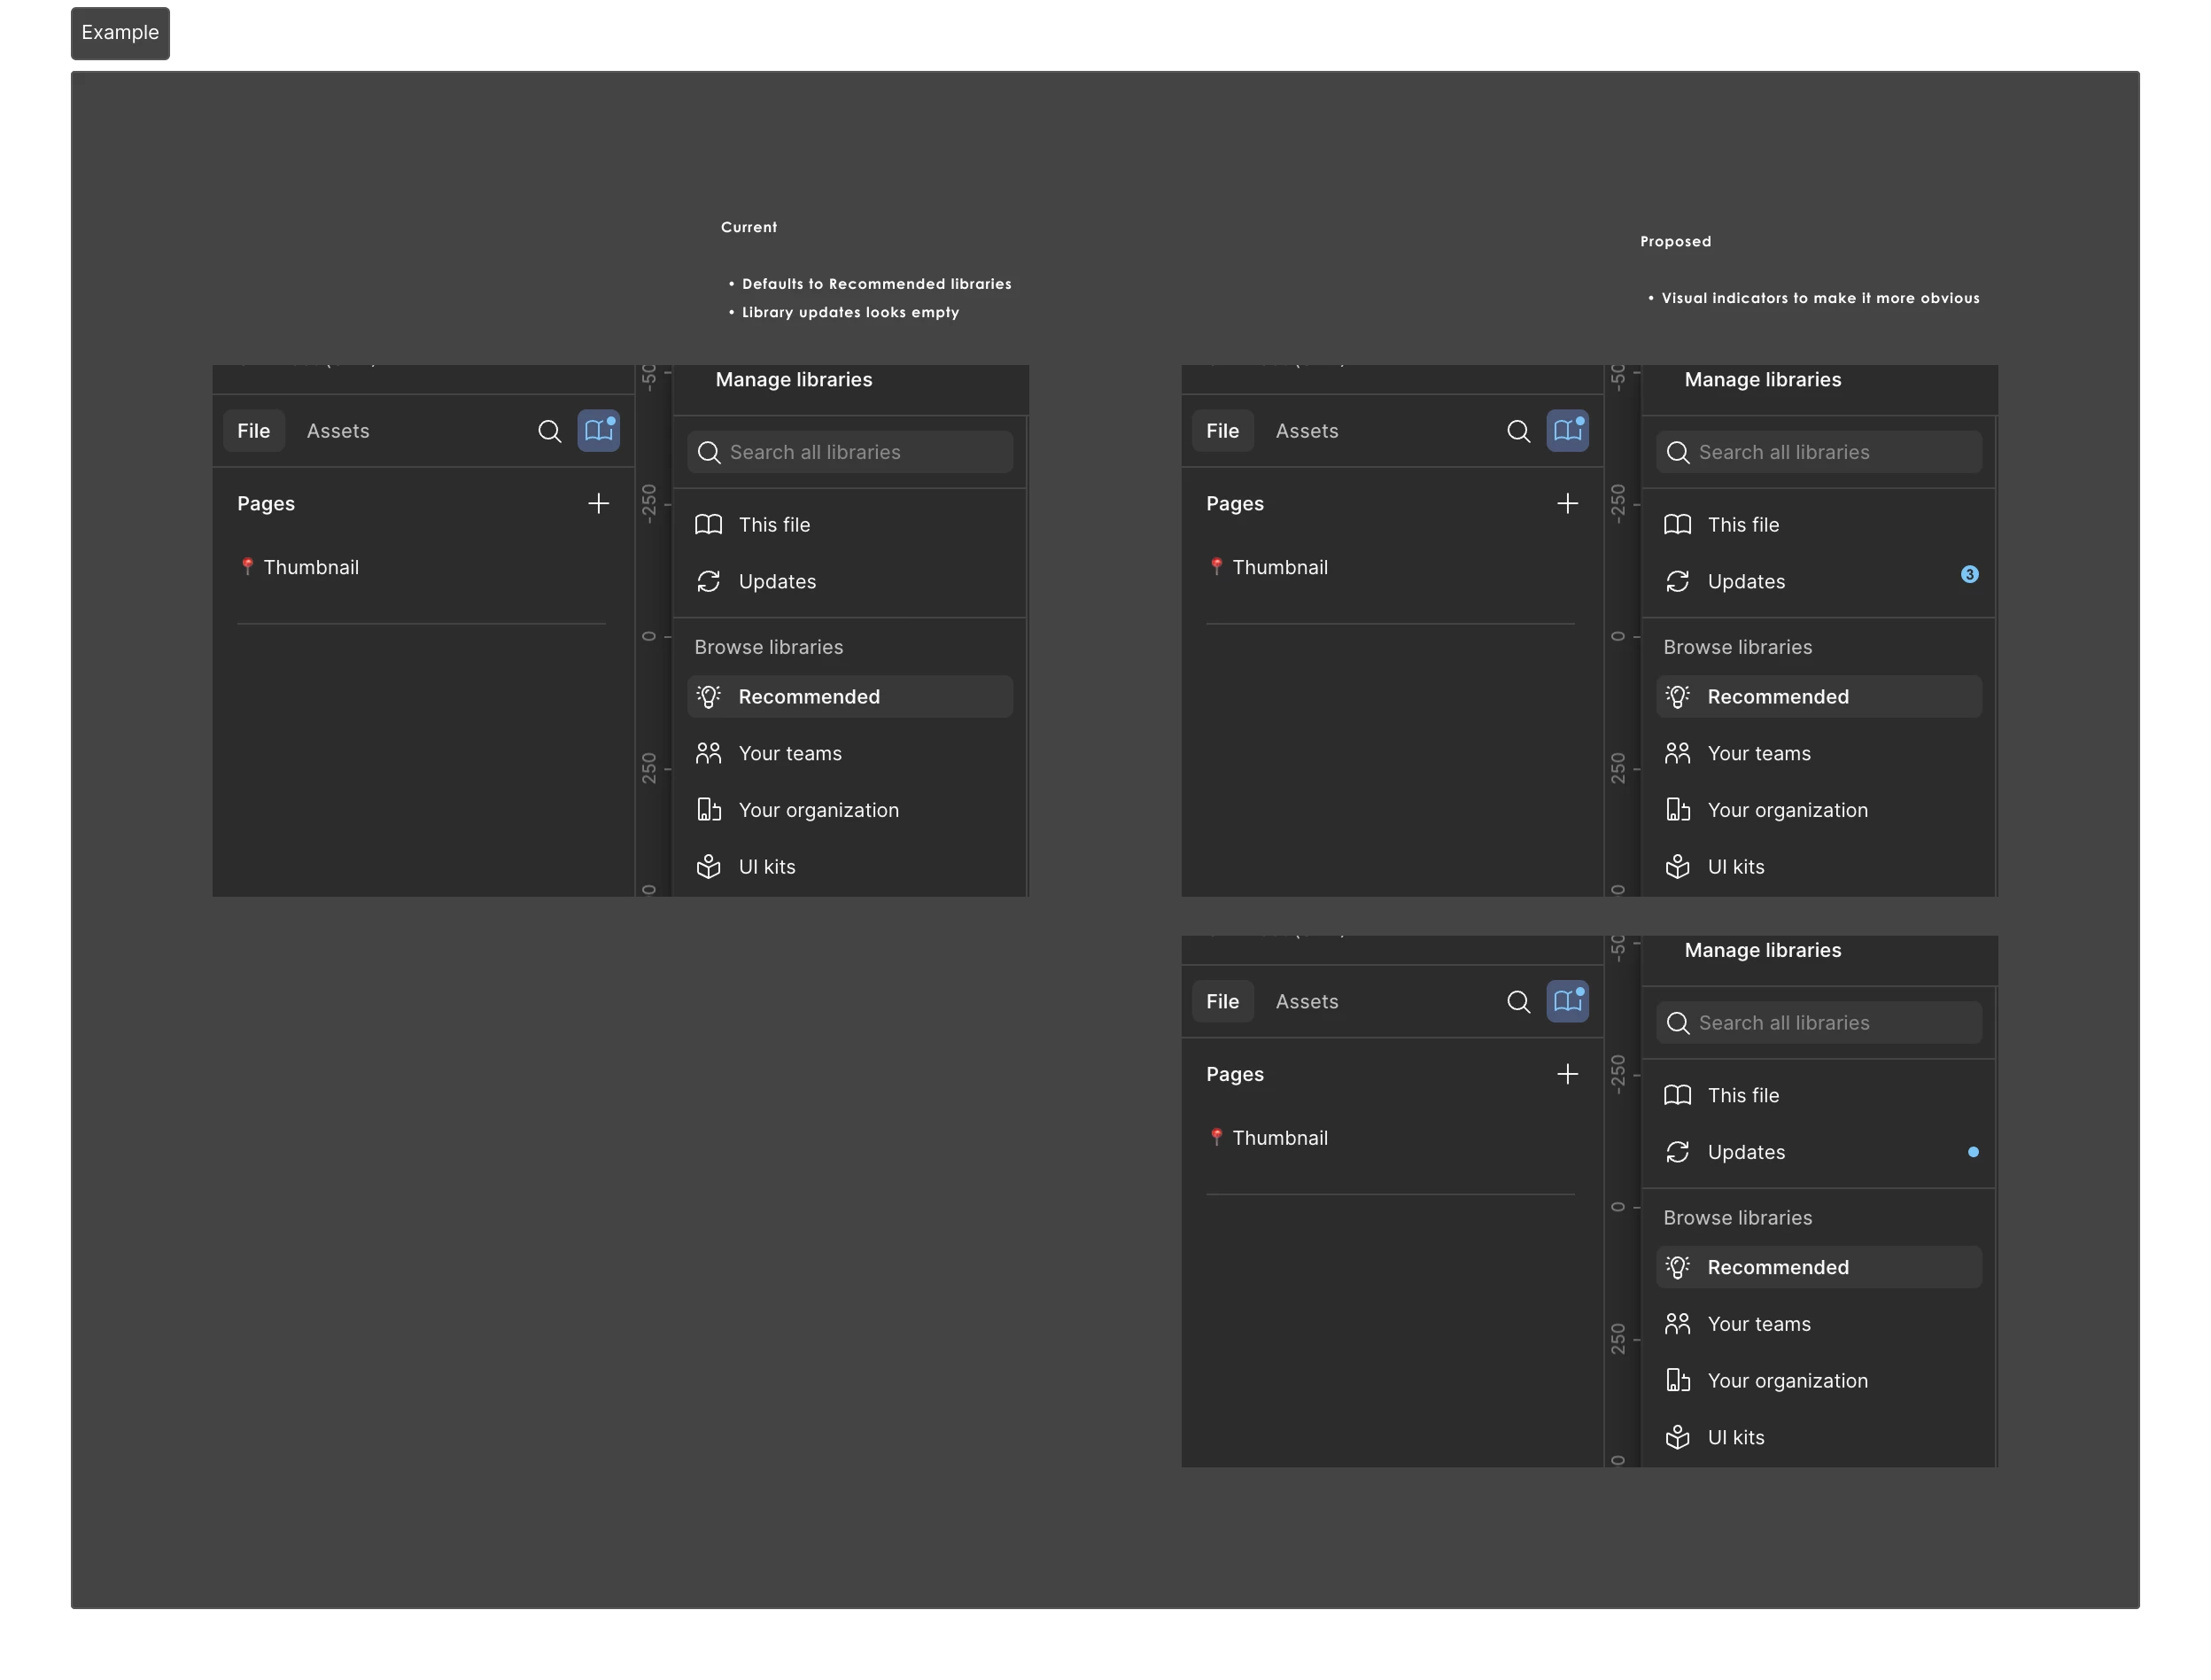Click Search all libraries field in Current mockup
Screen dimensions: 2211x1680
click(849, 452)
